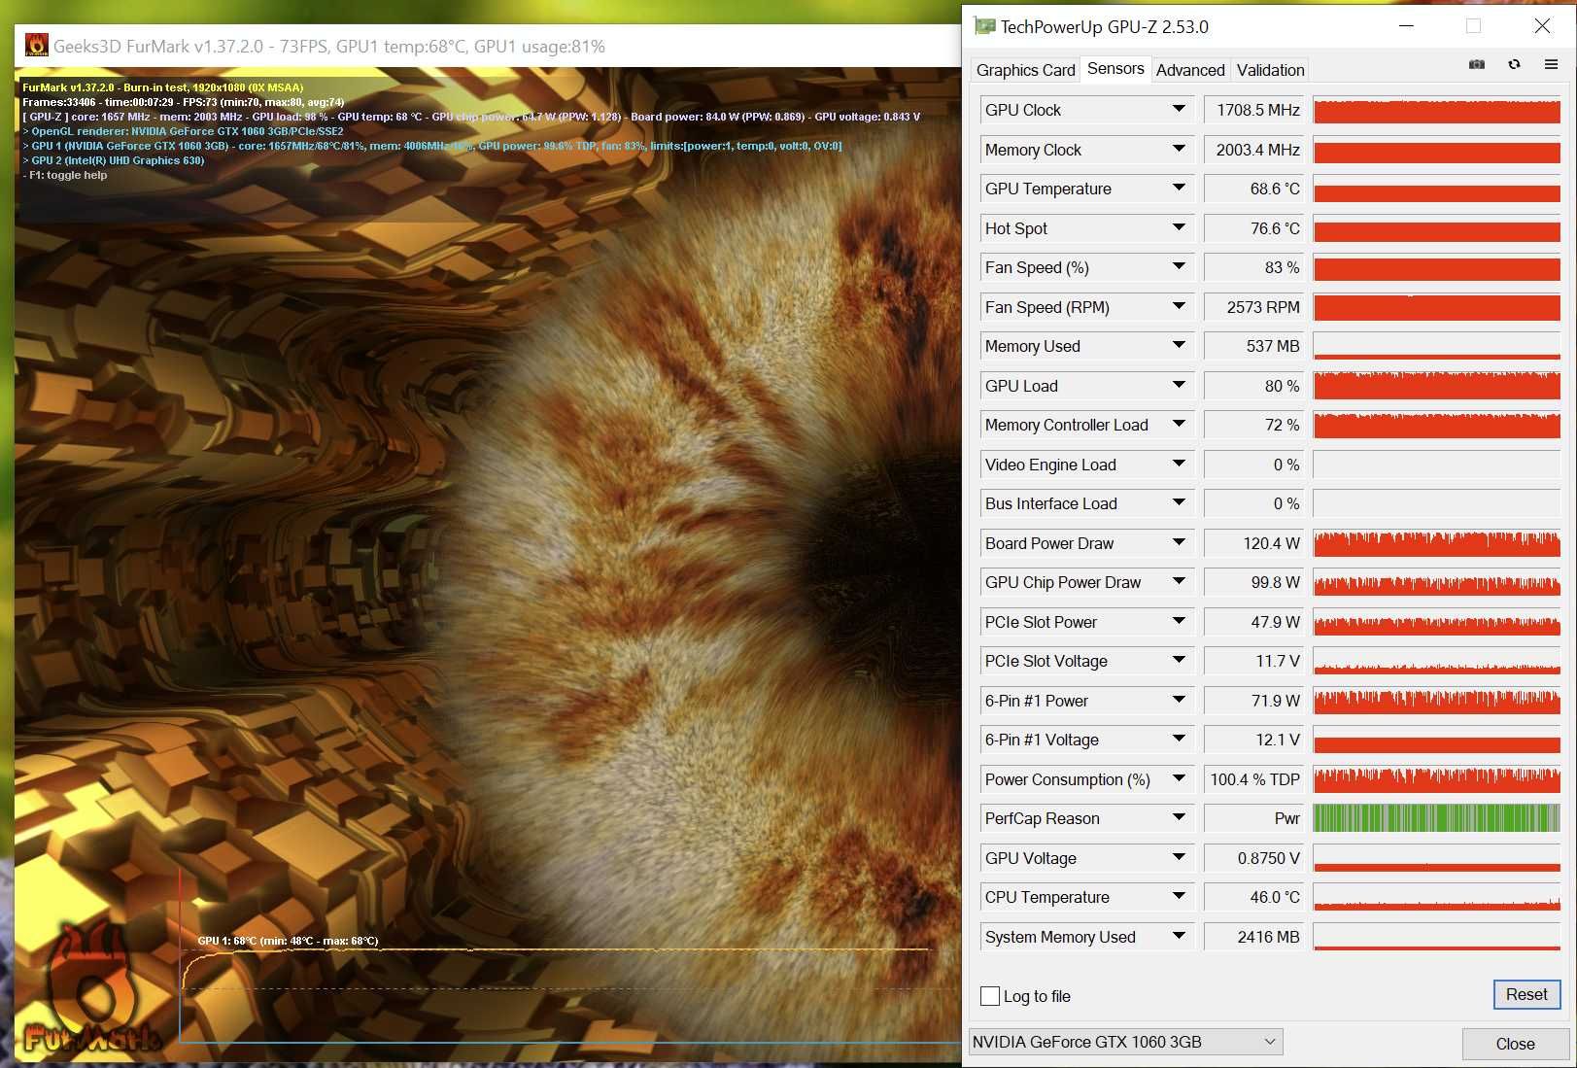Viewport: 1577px width, 1068px height.
Task: Click the GPU-Z refresh icon
Action: 1514,64
